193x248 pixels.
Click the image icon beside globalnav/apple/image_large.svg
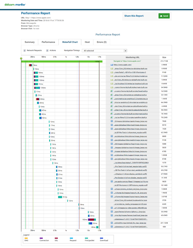[112, 121]
